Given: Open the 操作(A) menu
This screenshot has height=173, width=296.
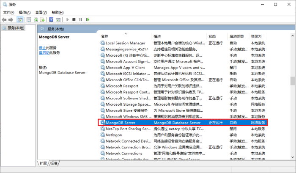Looking at the screenshot, I should (25, 12).
